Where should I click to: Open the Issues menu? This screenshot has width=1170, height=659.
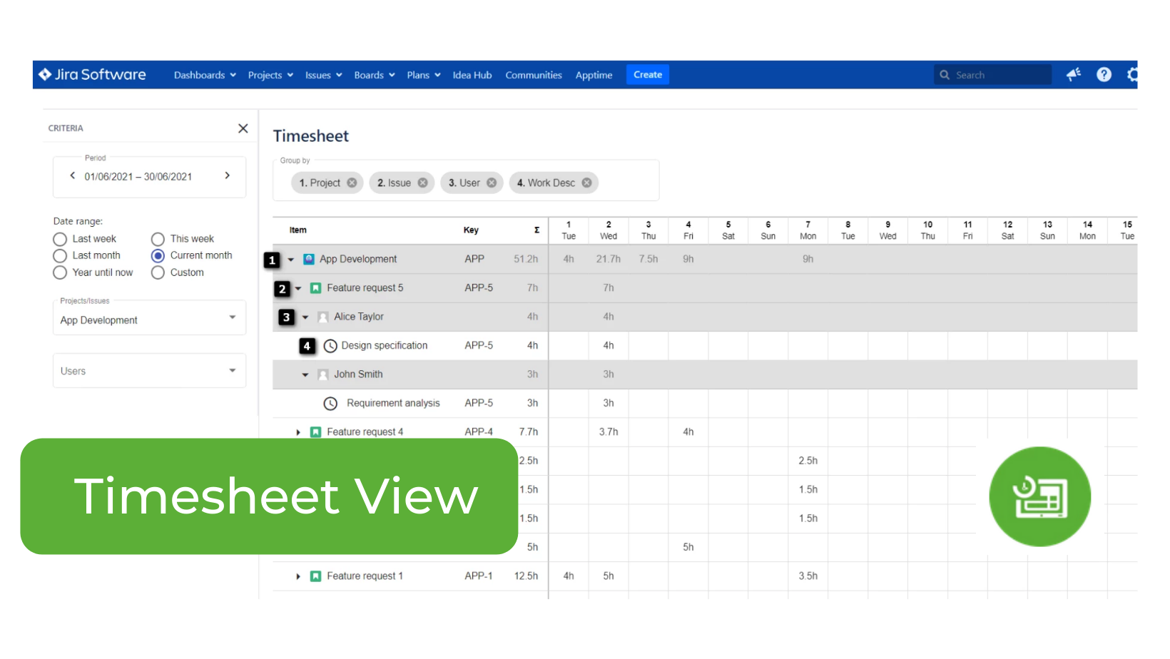pyautogui.click(x=323, y=75)
